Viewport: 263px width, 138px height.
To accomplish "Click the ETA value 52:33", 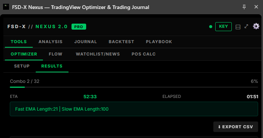I will click(x=90, y=96).
